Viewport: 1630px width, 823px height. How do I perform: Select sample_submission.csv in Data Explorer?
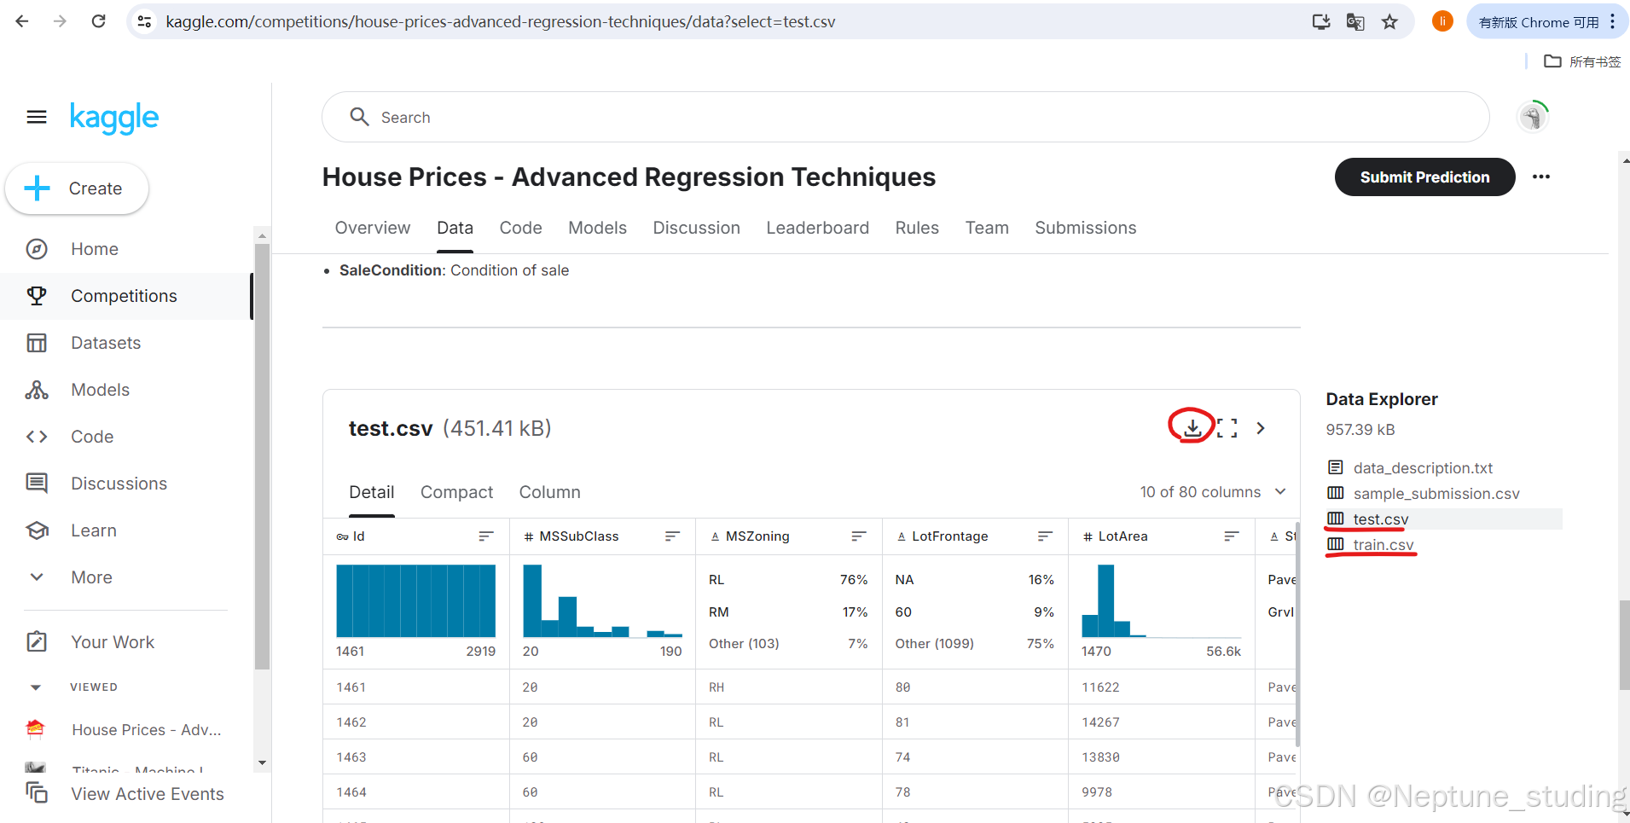[1436, 494]
